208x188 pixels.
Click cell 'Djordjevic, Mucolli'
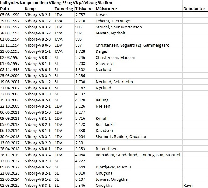pos(113,167)
